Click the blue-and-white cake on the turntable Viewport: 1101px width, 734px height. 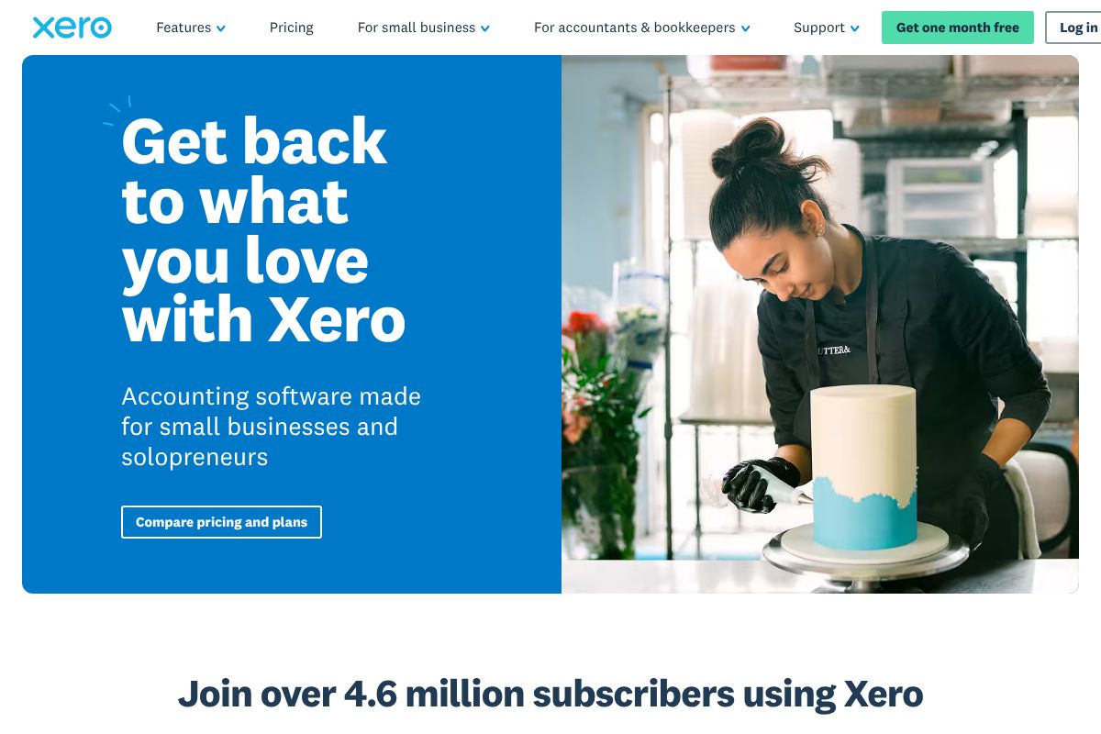(863, 468)
